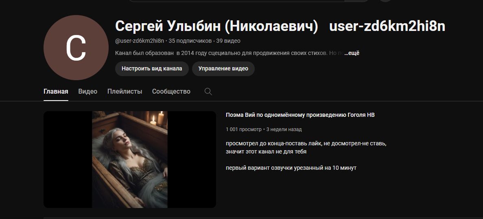Image resolution: width=483 pixels, height=219 pixels.
Task: Click the channel search magnifier icon
Action: tap(208, 92)
